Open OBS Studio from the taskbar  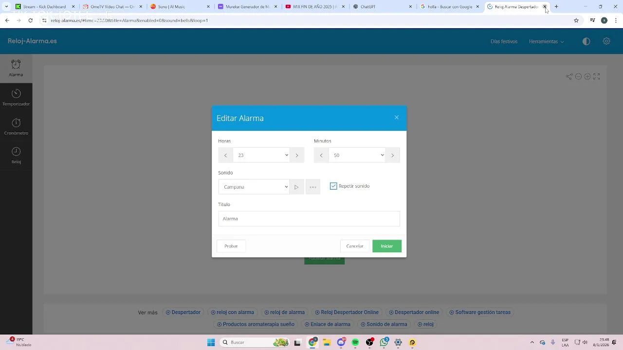coord(370,343)
